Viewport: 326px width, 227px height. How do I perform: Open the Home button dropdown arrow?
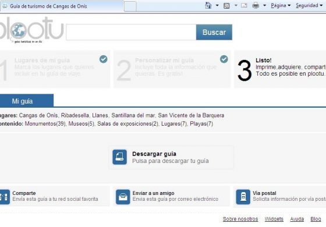(x=217, y=6)
